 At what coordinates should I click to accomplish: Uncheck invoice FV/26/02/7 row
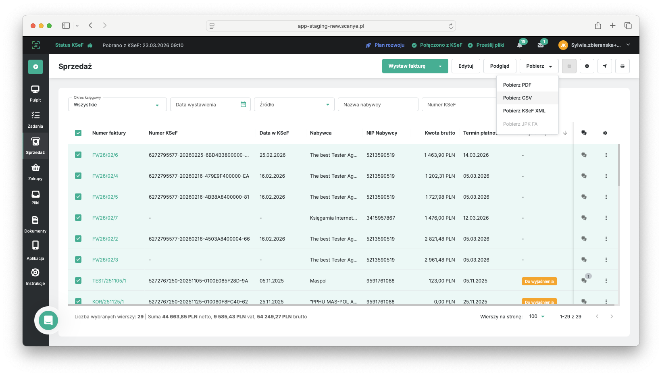pos(78,218)
